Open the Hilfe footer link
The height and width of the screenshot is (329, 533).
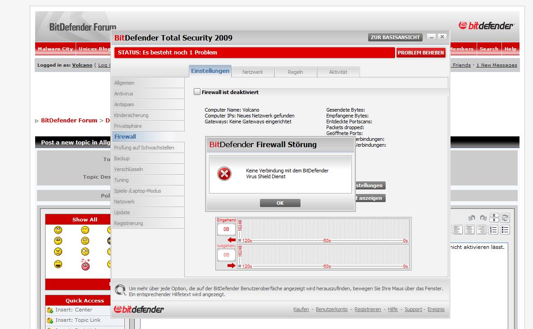(x=392, y=309)
